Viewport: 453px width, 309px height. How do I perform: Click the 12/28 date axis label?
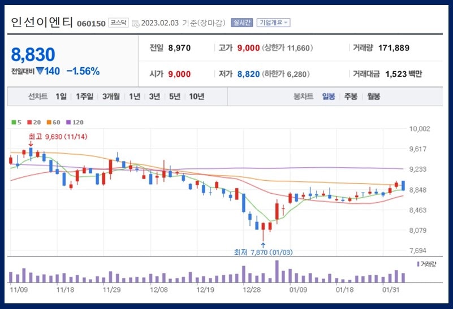pos(252,289)
